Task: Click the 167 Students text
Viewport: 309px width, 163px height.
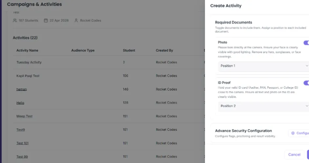Action: pos(29,20)
